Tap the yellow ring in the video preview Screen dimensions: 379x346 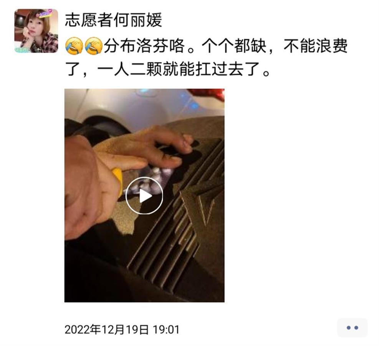point(118,181)
